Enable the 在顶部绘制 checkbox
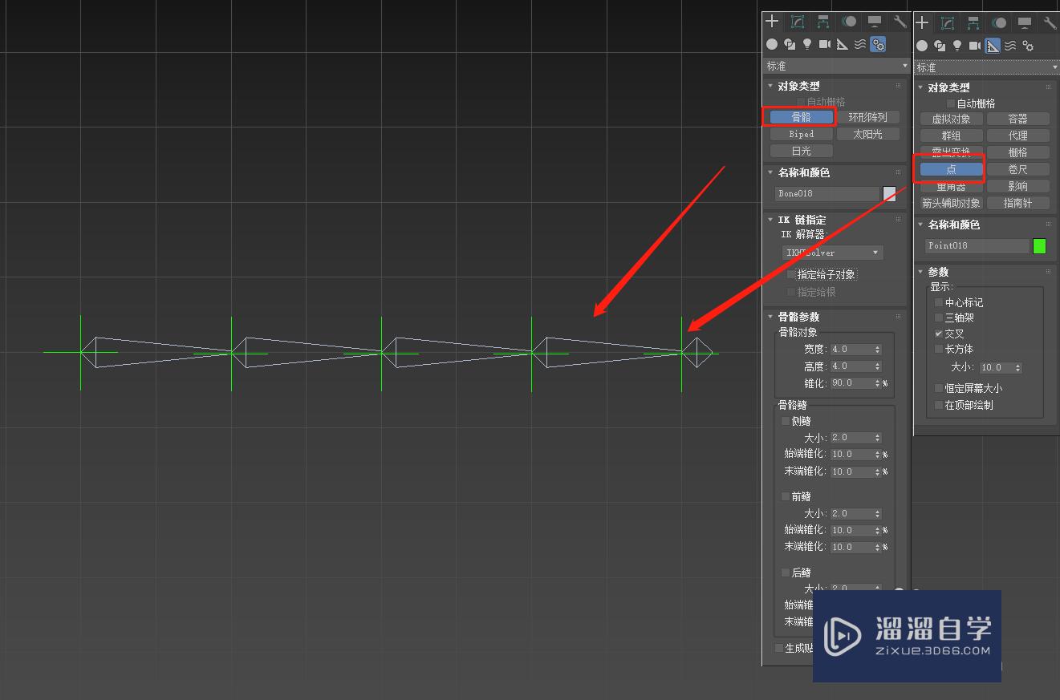 939,405
